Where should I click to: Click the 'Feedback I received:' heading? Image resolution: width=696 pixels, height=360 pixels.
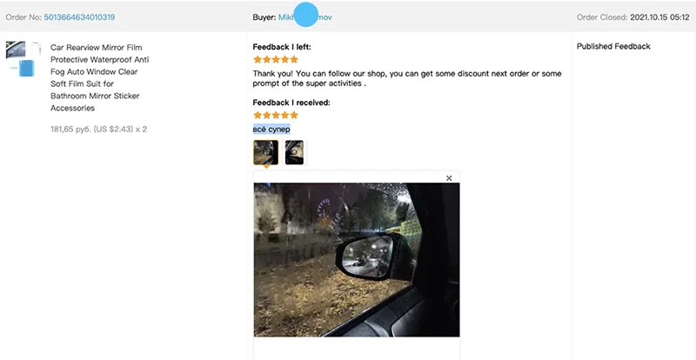(291, 103)
